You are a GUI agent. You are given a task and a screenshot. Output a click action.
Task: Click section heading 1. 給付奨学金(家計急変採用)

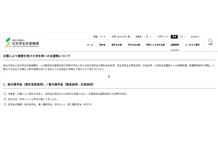[x=49, y=84]
